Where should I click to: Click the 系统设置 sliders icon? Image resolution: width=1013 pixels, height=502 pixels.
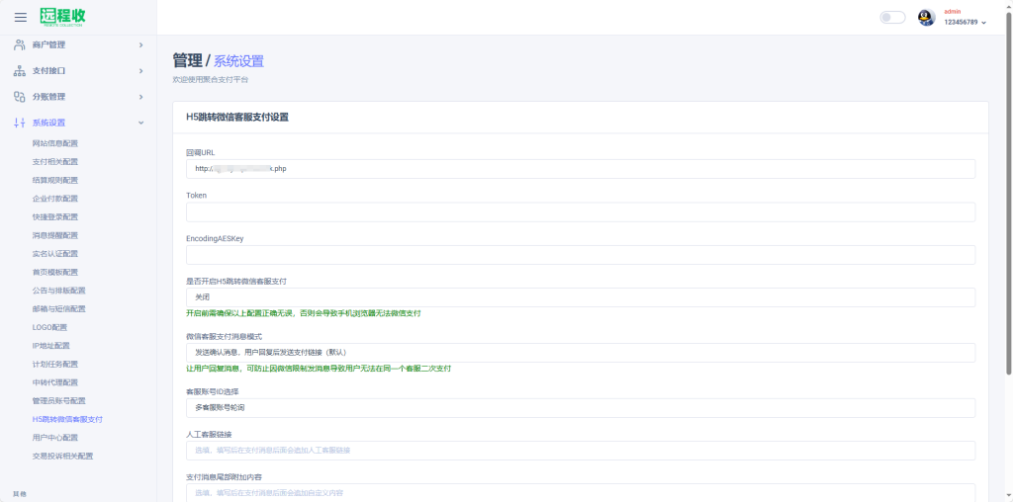click(x=20, y=123)
